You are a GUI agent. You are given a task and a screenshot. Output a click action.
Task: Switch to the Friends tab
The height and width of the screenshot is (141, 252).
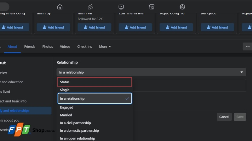30,46
